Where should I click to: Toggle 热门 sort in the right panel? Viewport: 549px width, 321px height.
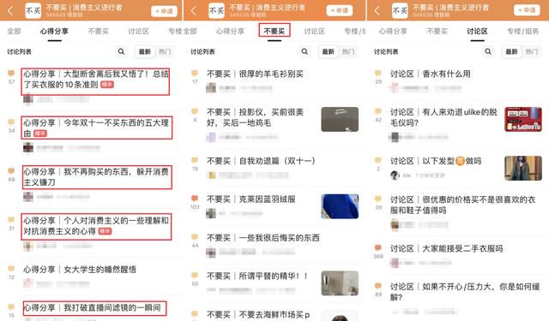pyautogui.click(x=531, y=51)
